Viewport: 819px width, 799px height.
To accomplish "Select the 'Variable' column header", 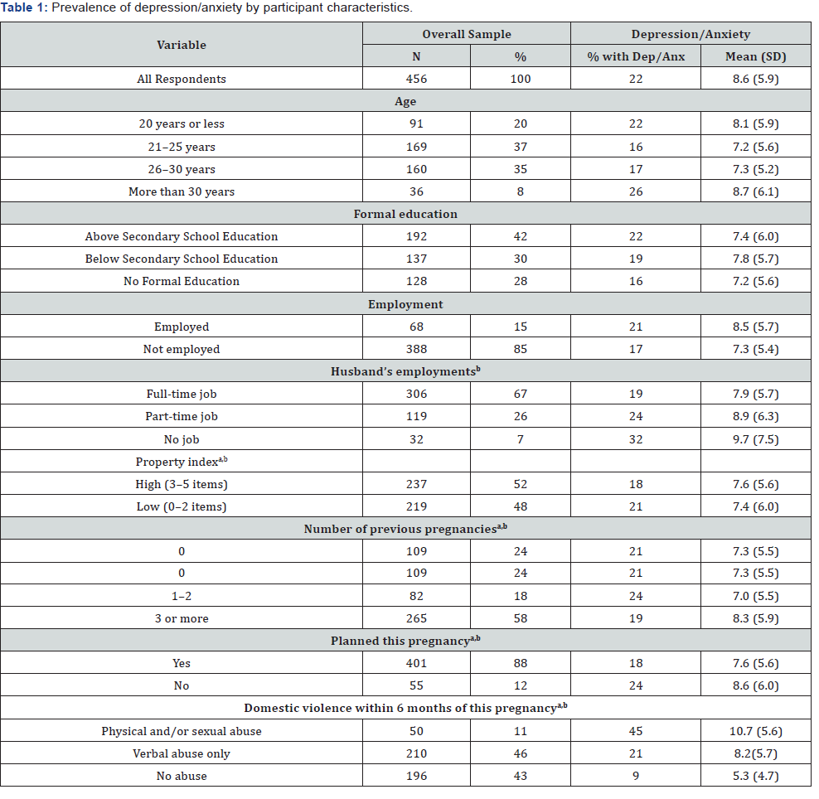I will point(182,45).
